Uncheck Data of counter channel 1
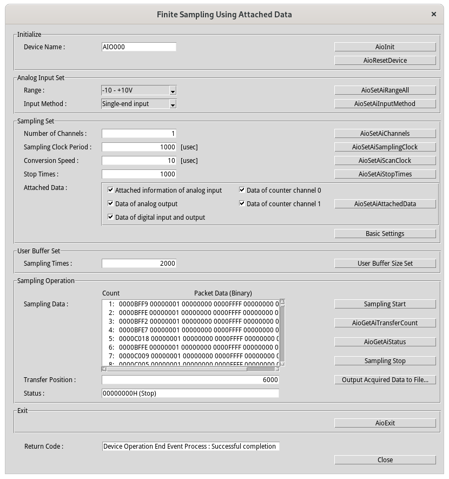The width and height of the screenshot is (449, 479). point(242,204)
